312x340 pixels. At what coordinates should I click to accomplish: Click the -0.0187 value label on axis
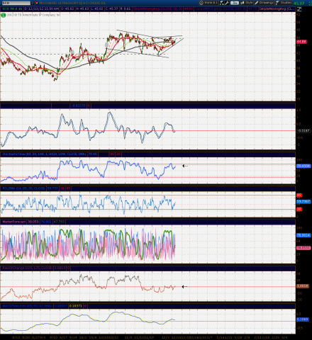click(x=303, y=130)
